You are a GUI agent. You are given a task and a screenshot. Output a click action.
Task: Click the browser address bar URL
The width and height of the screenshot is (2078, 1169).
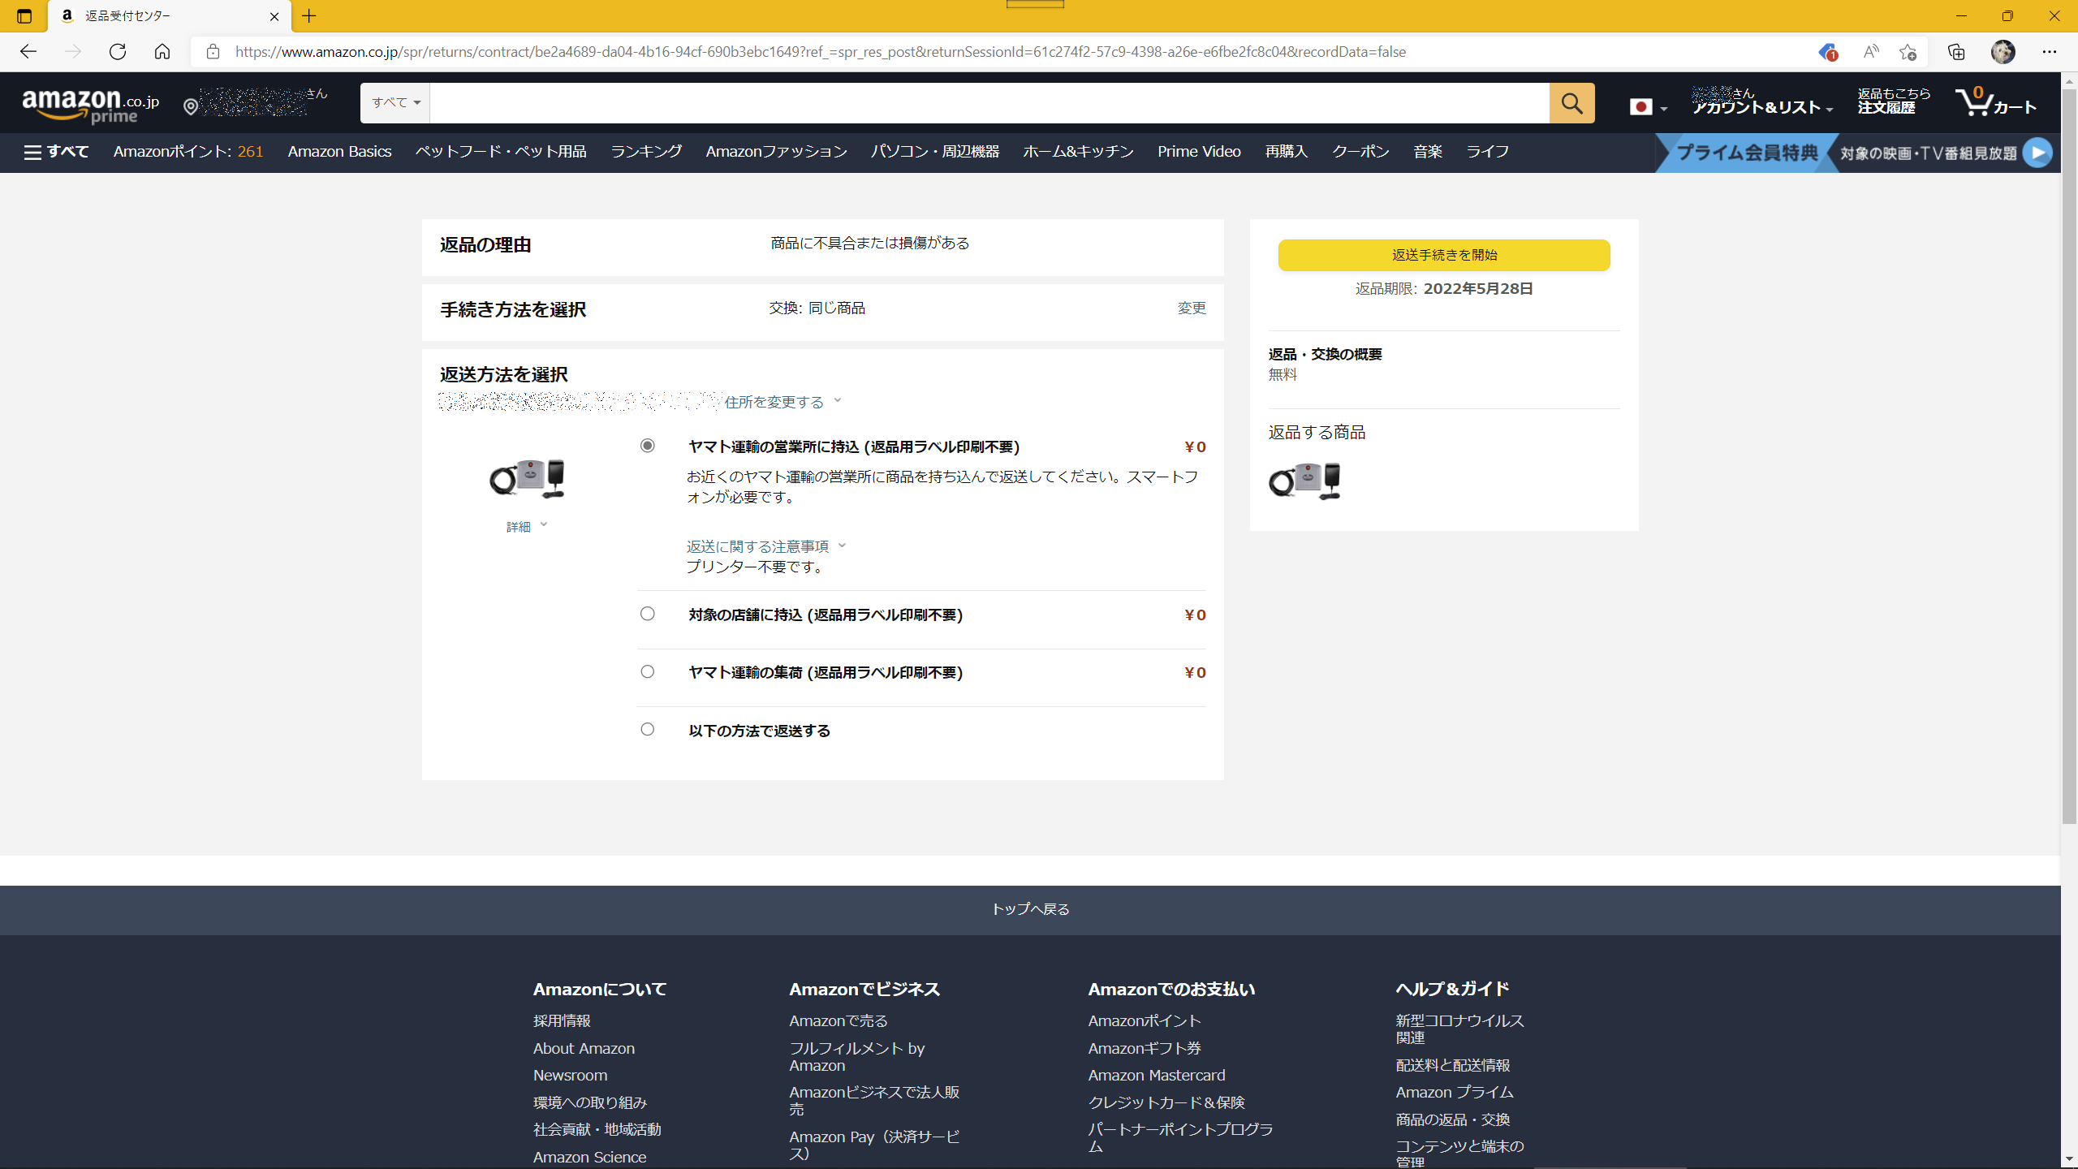pos(821,52)
